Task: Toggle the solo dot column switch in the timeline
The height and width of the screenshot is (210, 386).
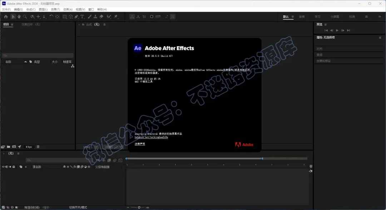Action: click(x=10, y=167)
